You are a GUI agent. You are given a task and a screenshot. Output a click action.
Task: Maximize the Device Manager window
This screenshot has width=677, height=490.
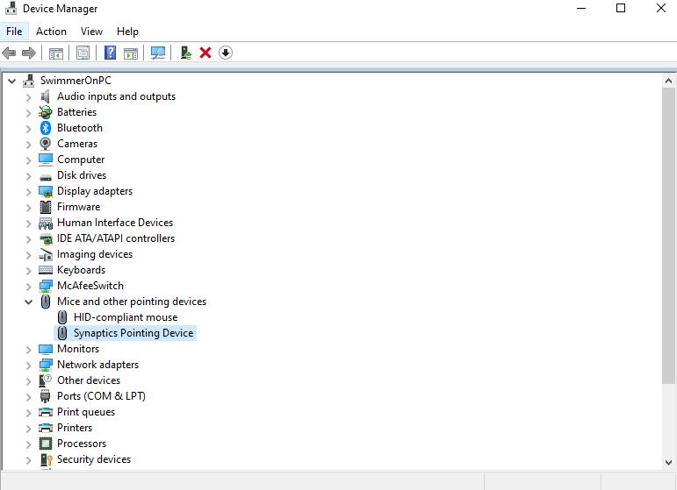[621, 8]
